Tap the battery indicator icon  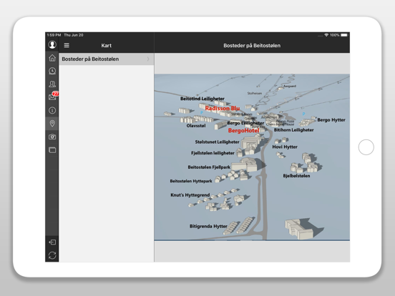pos(344,35)
